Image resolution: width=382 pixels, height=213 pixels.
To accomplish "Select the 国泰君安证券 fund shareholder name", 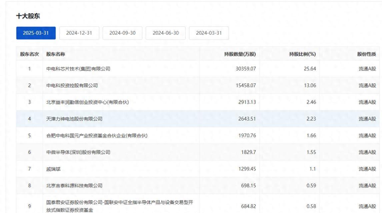I will pyautogui.click(x=120, y=206).
